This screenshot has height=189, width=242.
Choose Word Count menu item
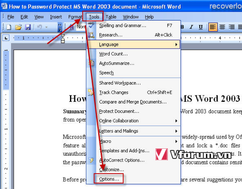click(134, 54)
